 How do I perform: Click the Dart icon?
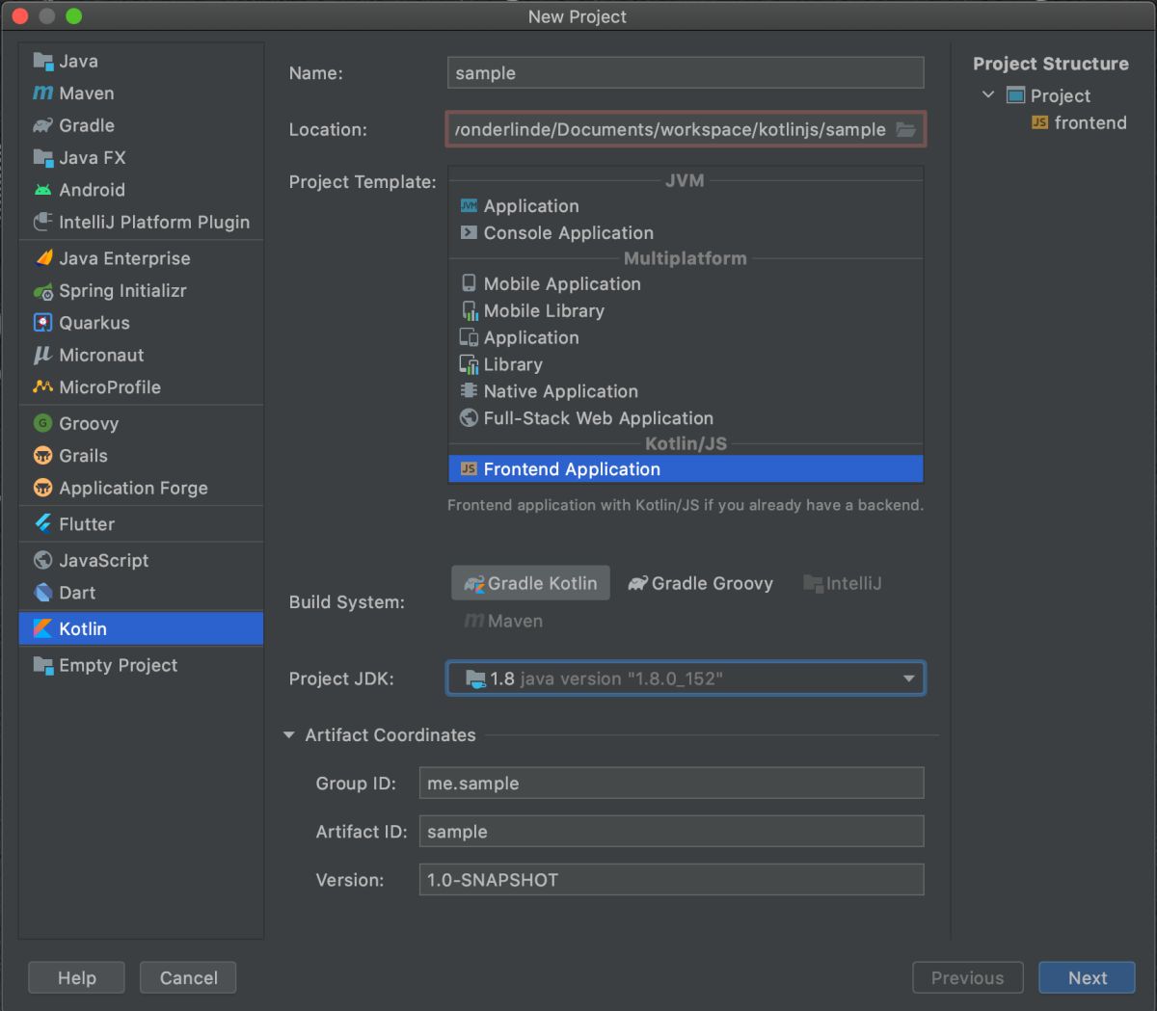(x=42, y=593)
